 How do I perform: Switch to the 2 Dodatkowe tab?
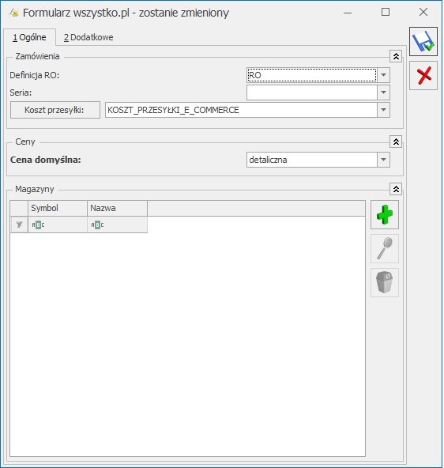(x=88, y=38)
